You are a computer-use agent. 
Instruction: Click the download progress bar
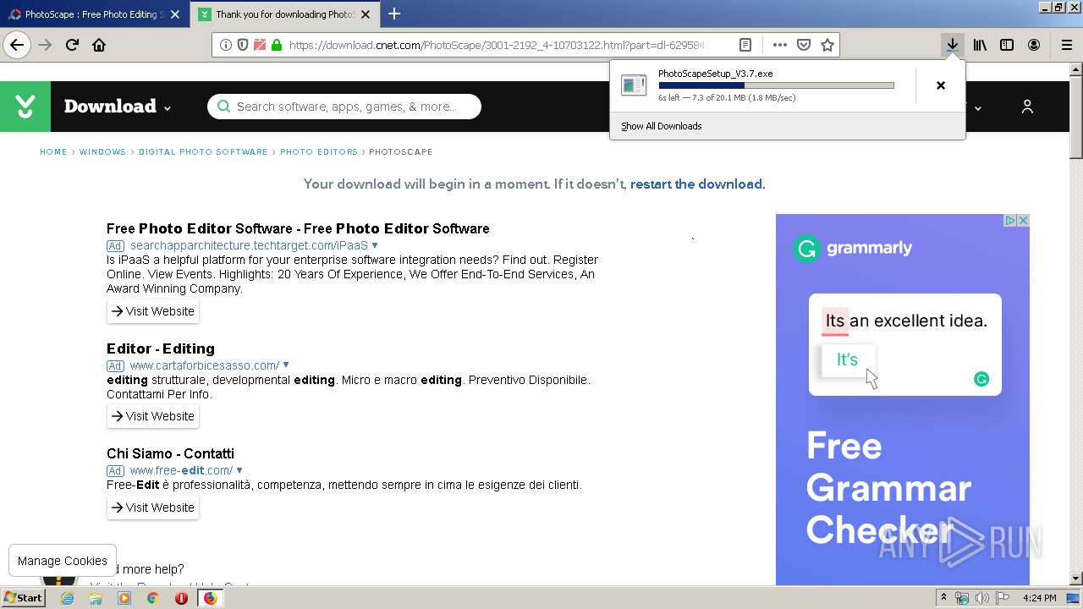(x=776, y=85)
